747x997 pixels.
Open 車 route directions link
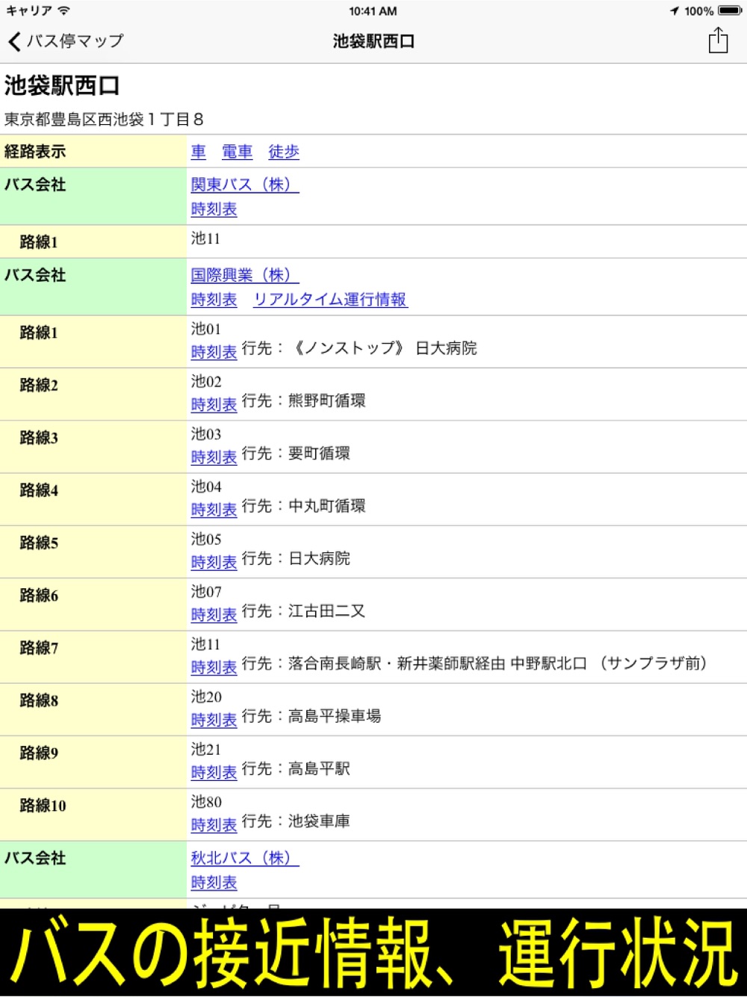tap(199, 152)
